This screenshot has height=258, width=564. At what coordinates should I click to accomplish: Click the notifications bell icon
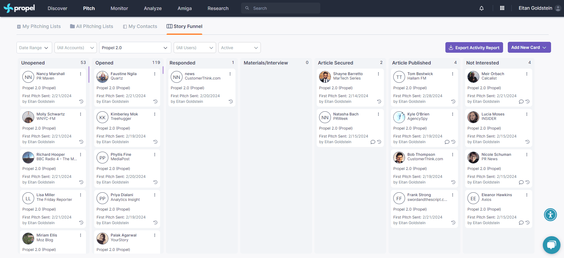click(x=482, y=8)
